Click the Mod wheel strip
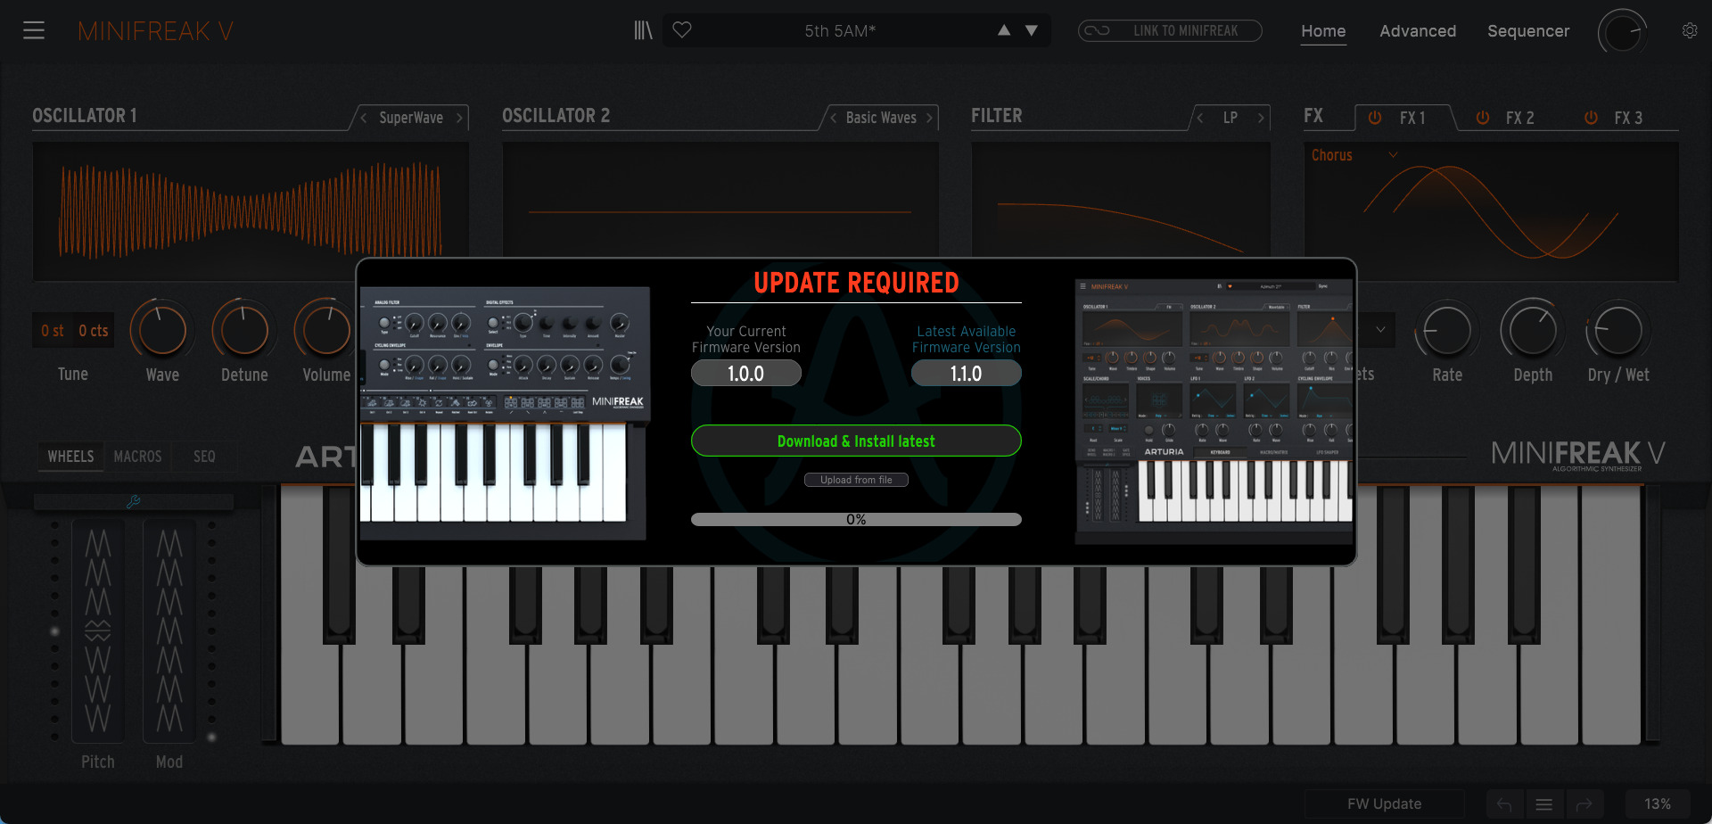The height and width of the screenshot is (824, 1712). (x=169, y=631)
